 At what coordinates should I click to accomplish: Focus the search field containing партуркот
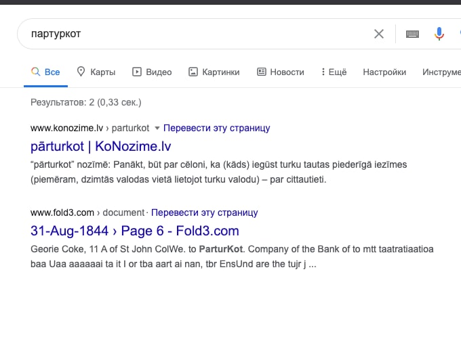click(x=190, y=34)
